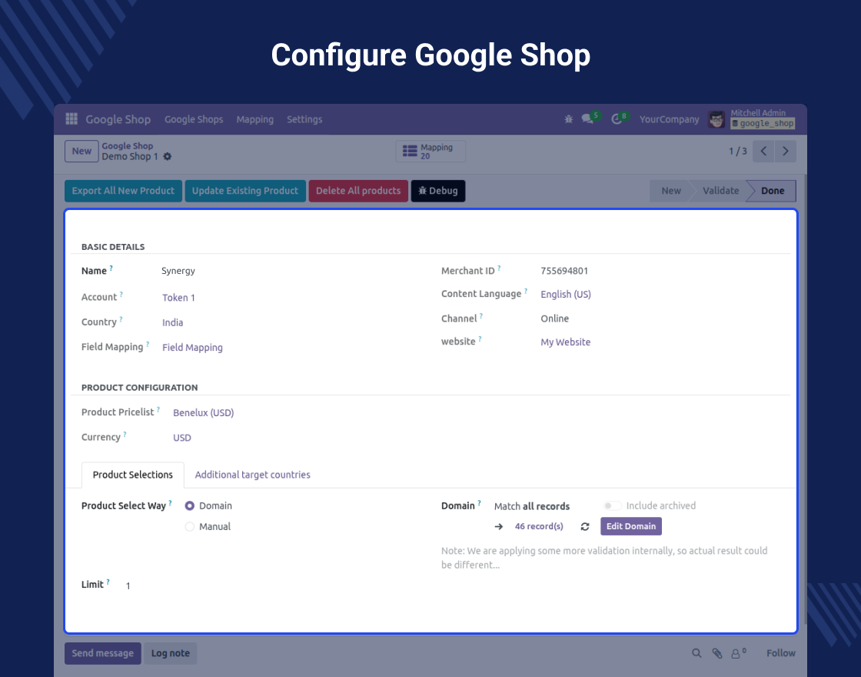861x677 pixels.
Task: Switch to Additional target countries tab
Action: click(x=253, y=475)
